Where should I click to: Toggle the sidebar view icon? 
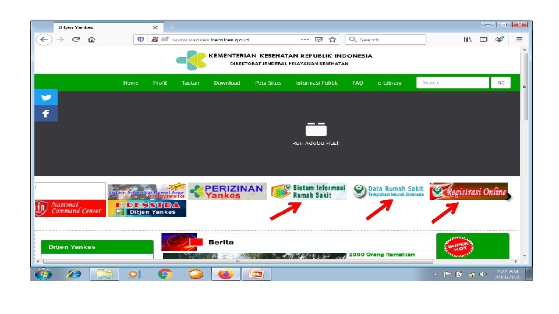(483, 40)
